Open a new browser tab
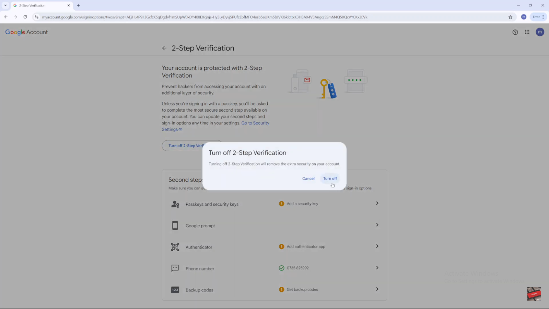The height and width of the screenshot is (309, 549). coord(79,5)
